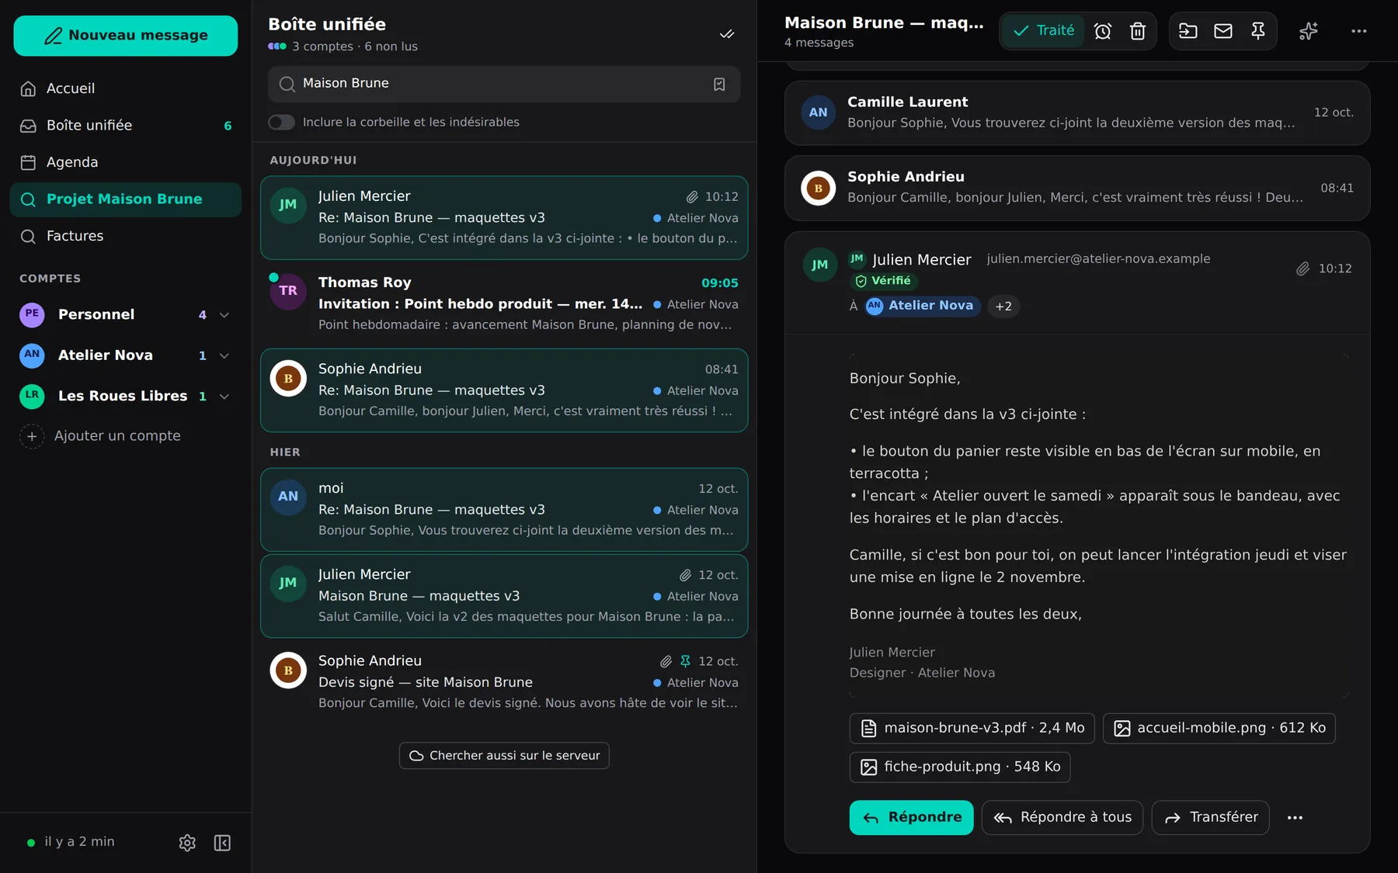
Task: Expand the Personnel account chevron
Action: click(224, 315)
